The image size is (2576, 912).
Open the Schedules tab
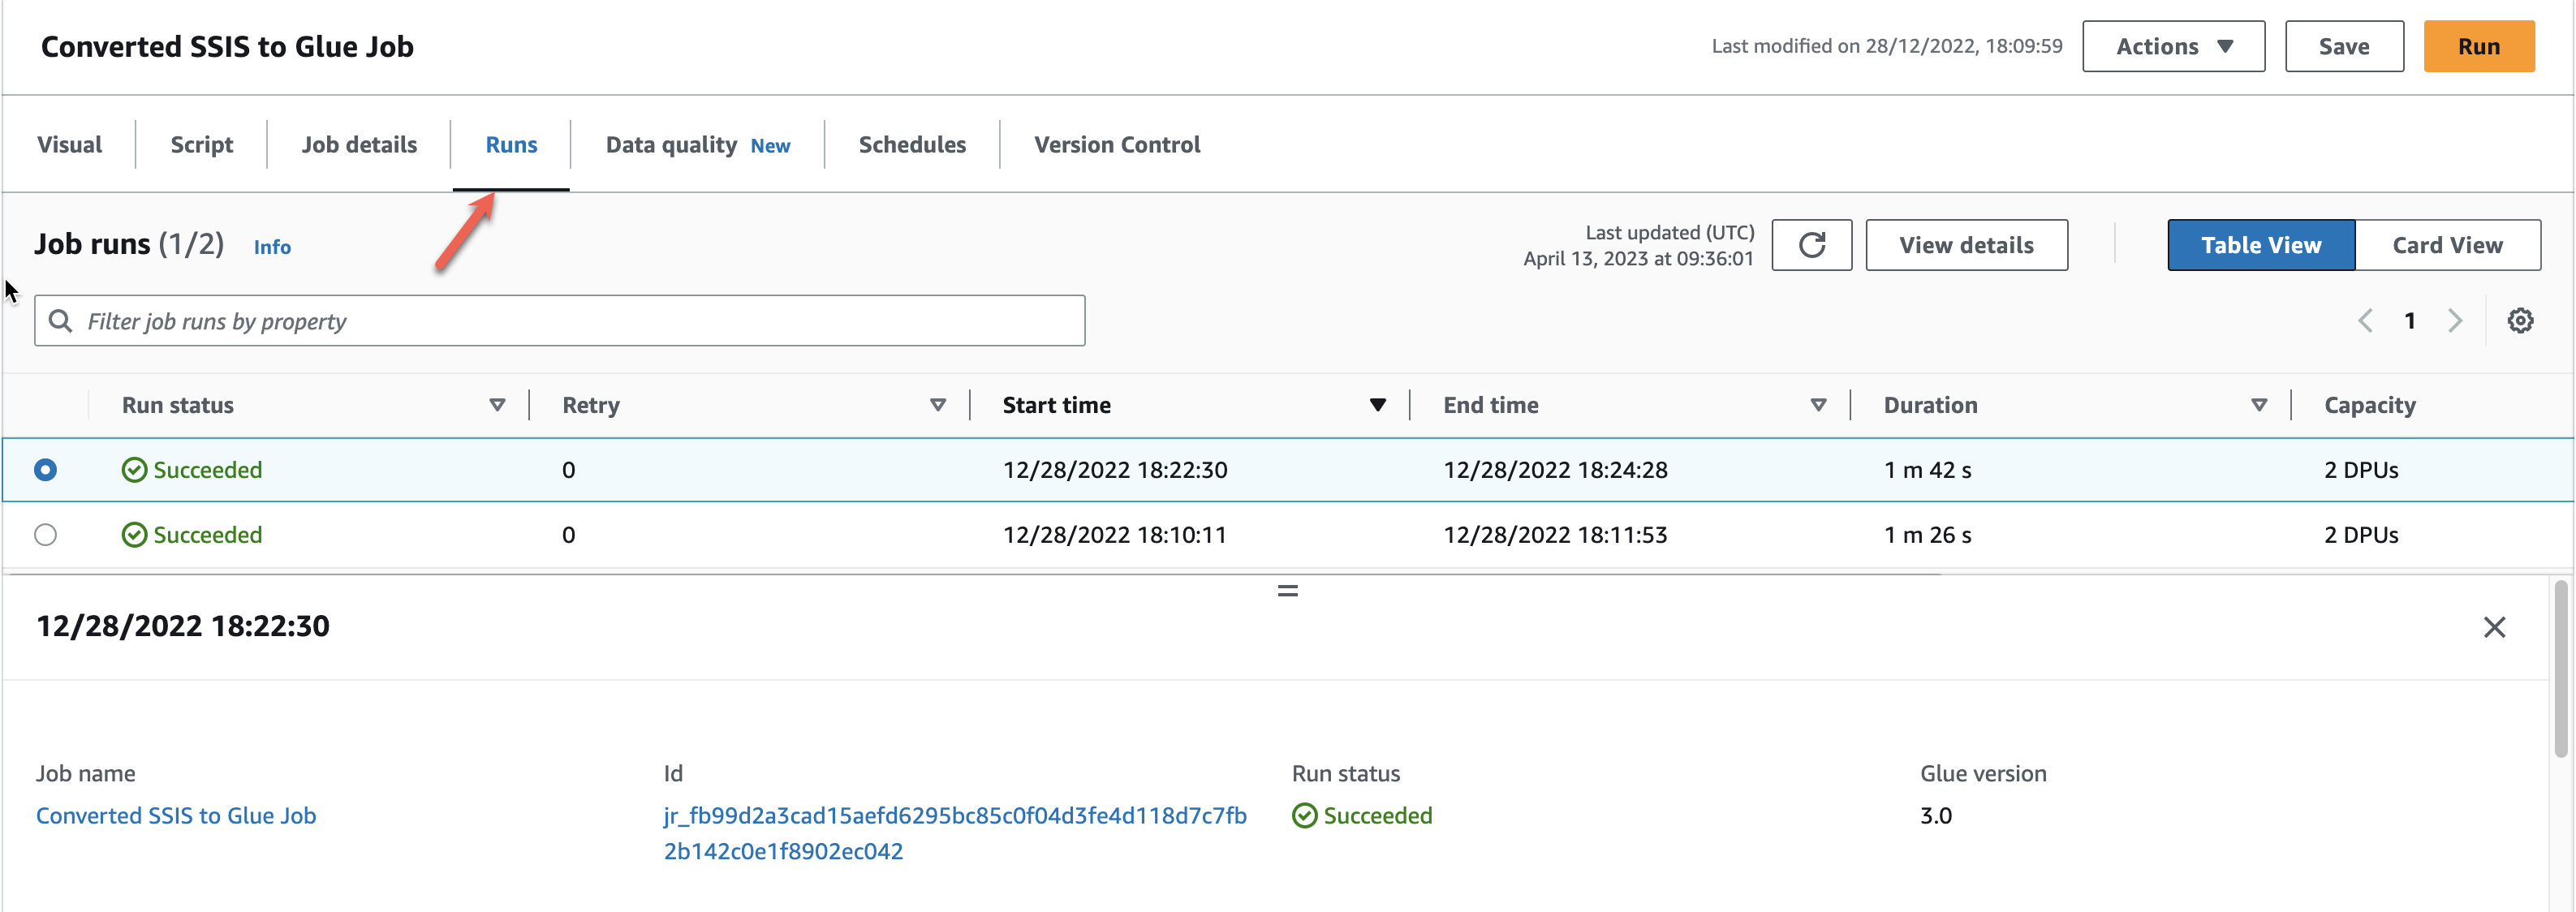point(912,145)
